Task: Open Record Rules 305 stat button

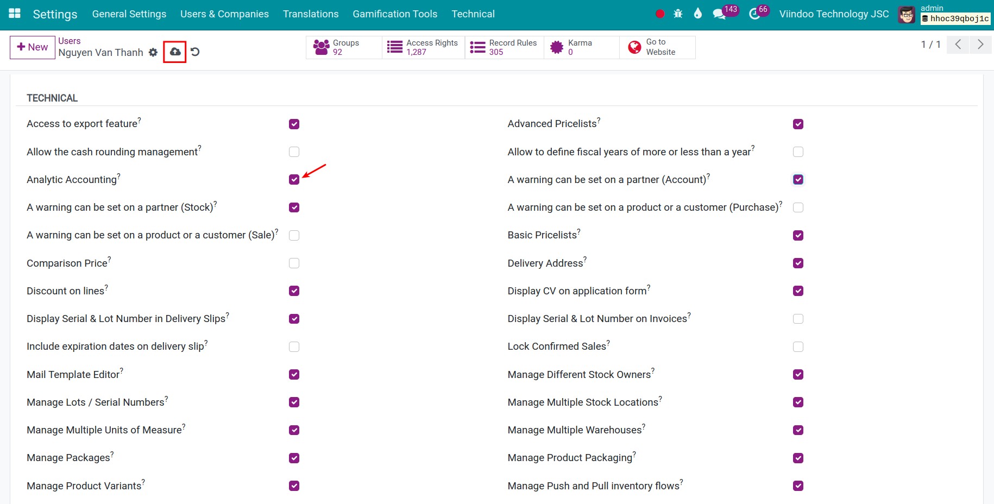Action: [x=504, y=47]
